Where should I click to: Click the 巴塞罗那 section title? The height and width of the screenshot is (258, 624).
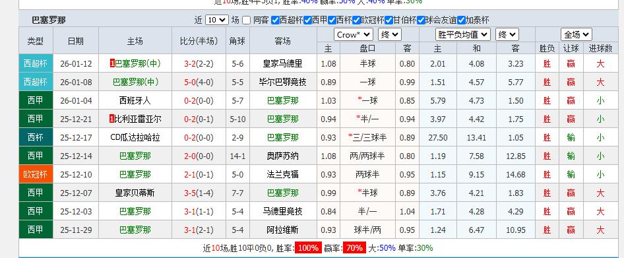[x=49, y=20]
